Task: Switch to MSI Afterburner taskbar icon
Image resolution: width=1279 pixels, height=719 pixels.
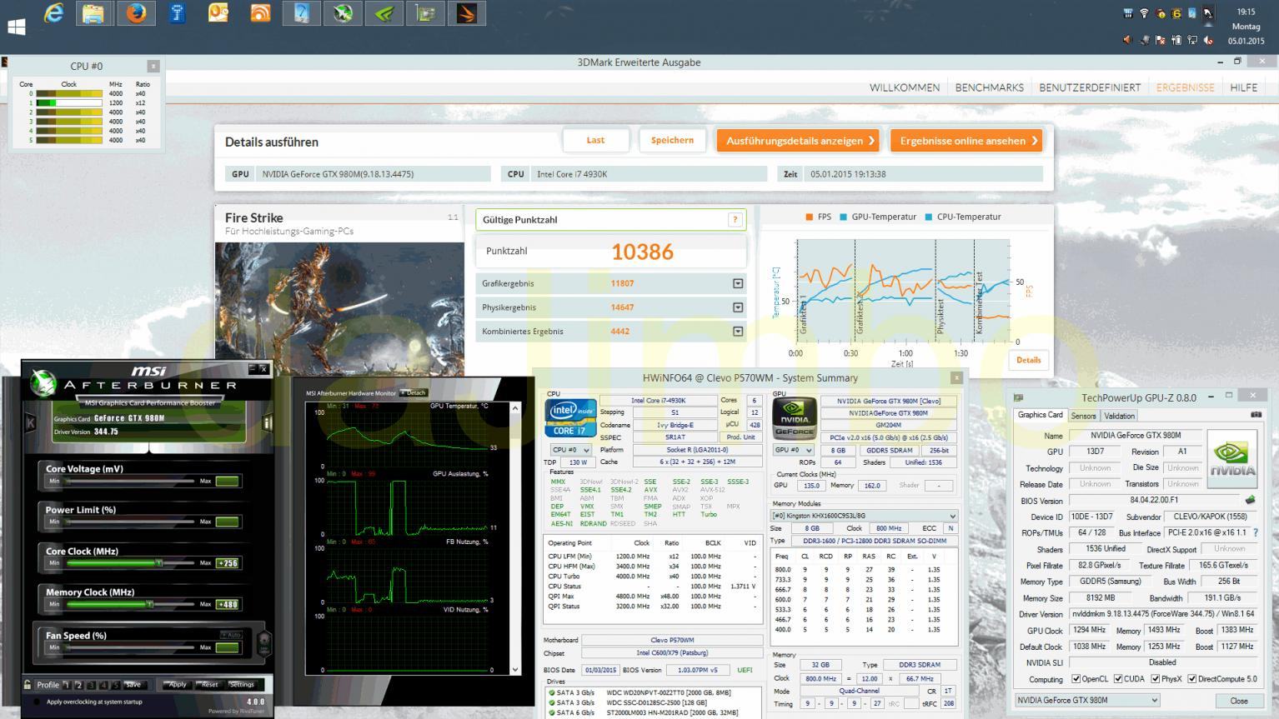Action: coord(343,13)
